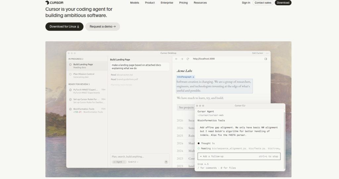Click the See projects button
This screenshot has height=179, width=339.
coord(186,107)
